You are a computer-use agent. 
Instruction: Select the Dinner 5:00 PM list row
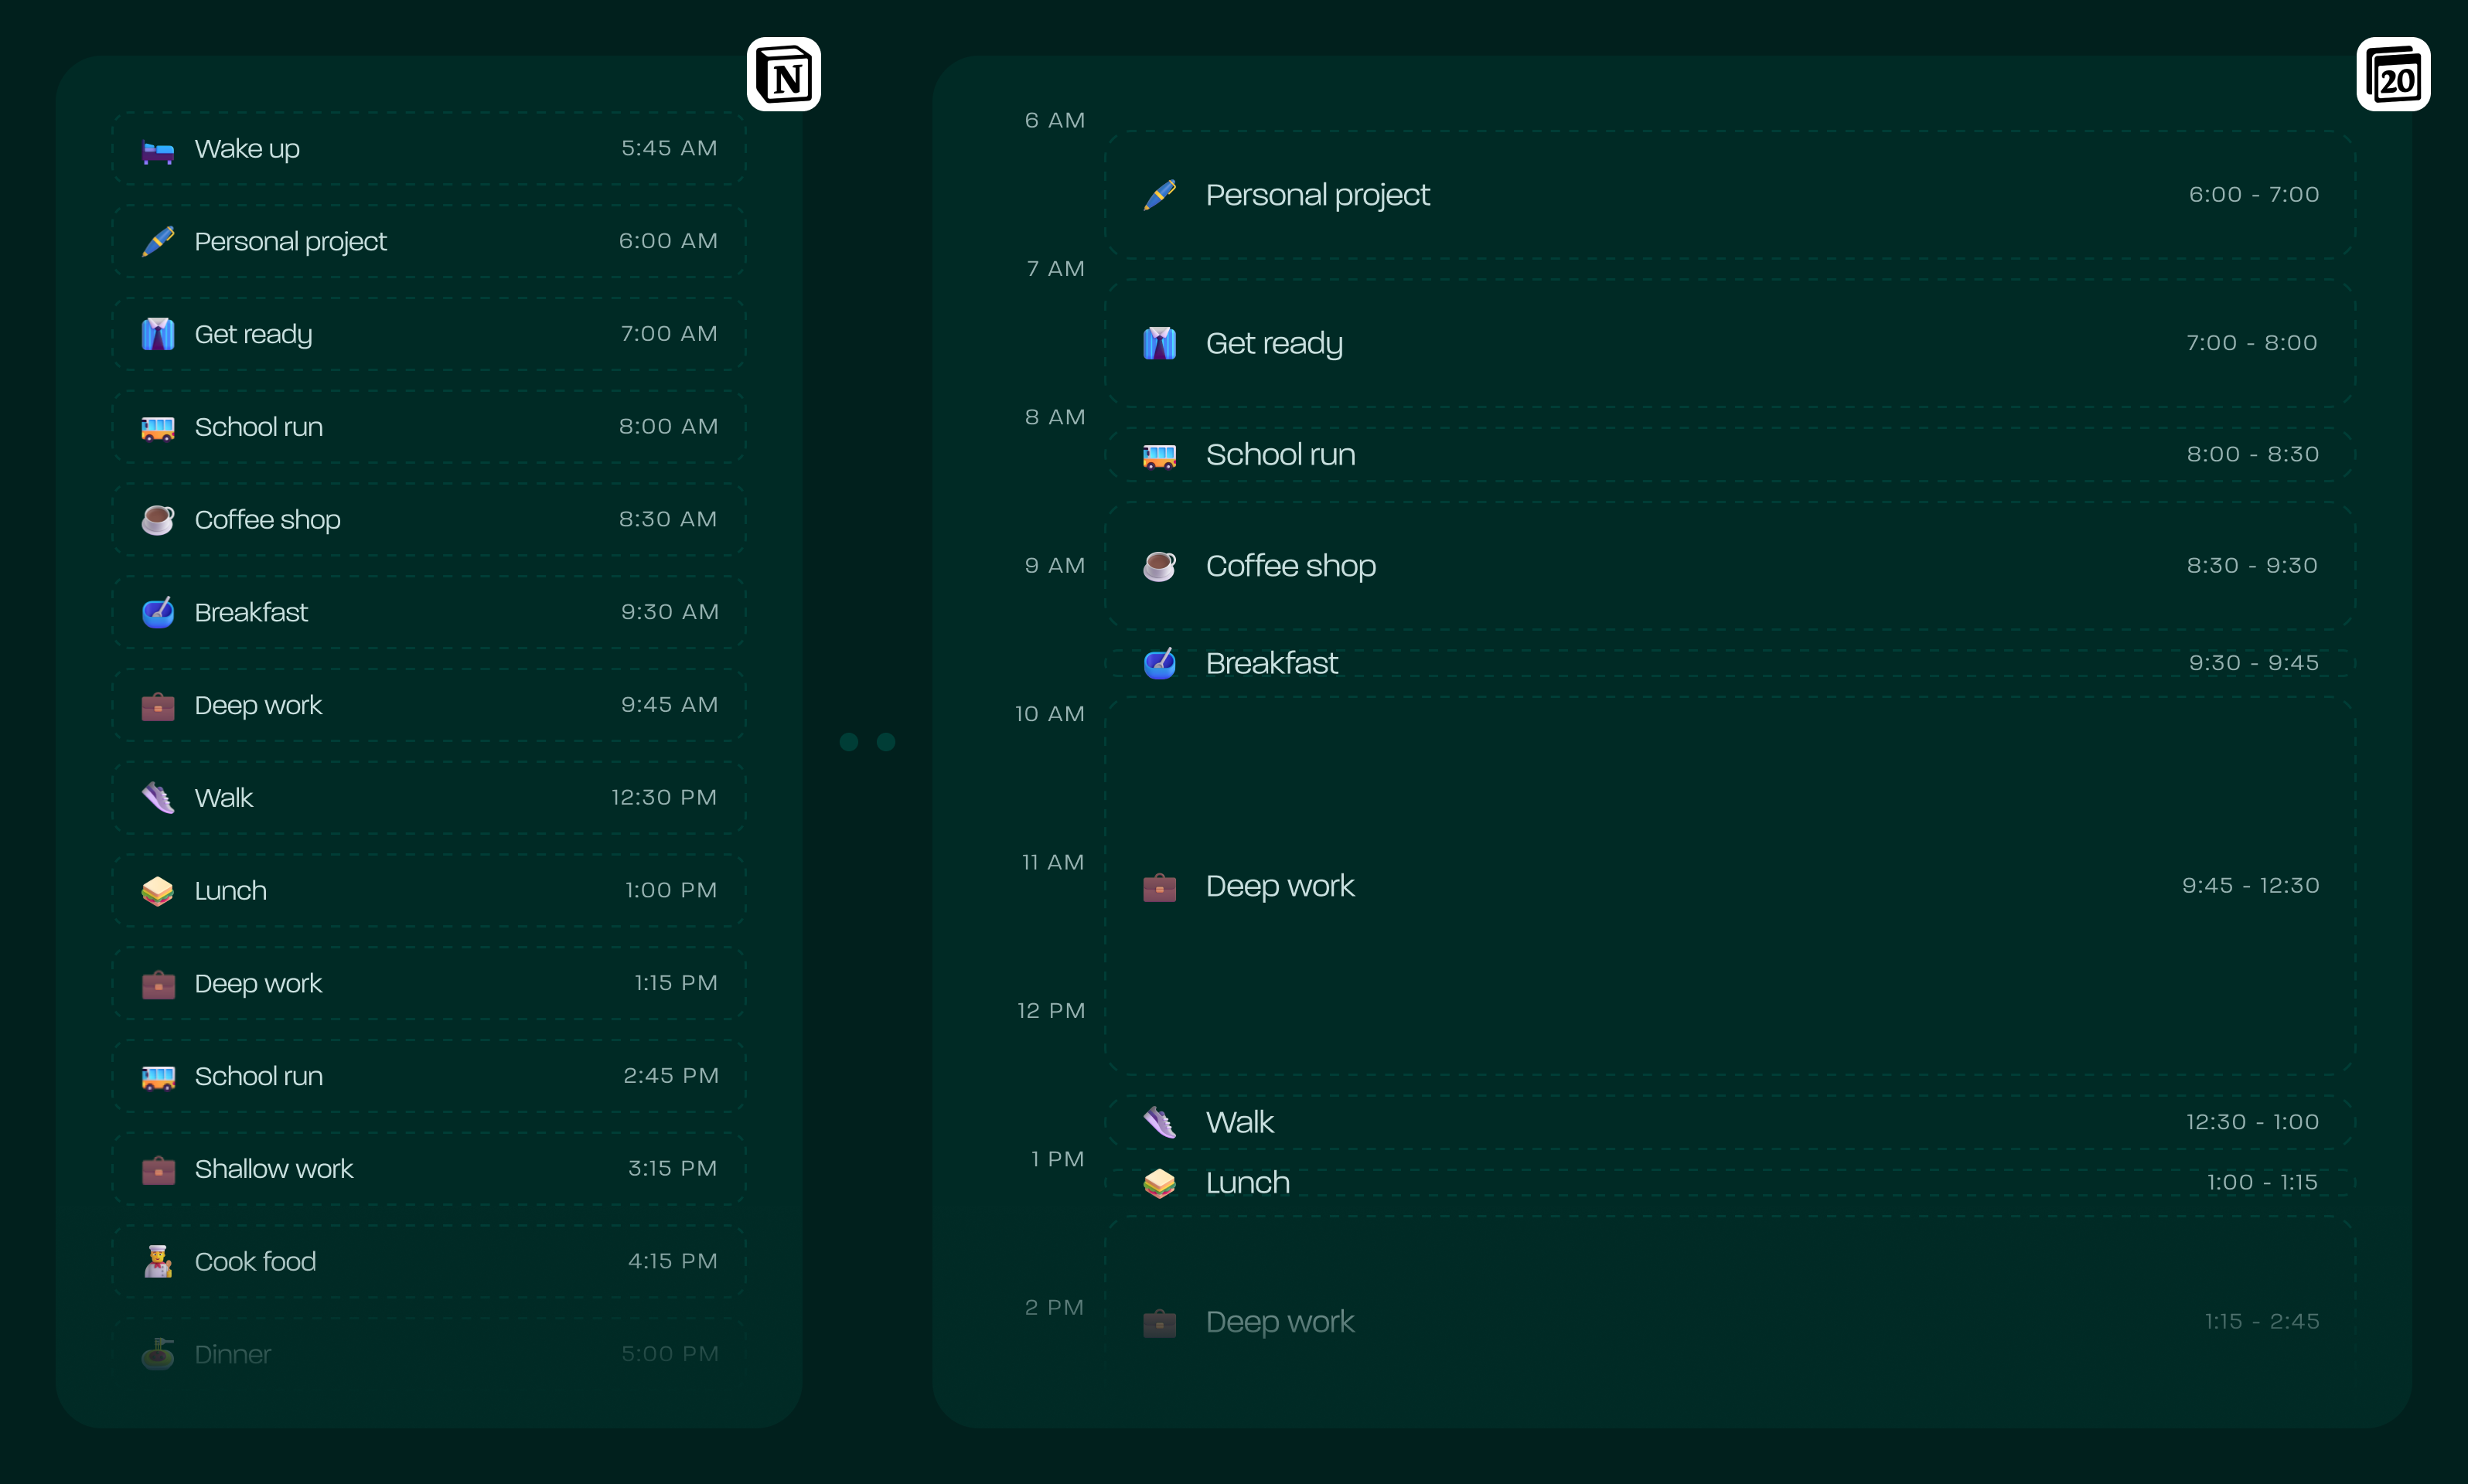(429, 1354)
